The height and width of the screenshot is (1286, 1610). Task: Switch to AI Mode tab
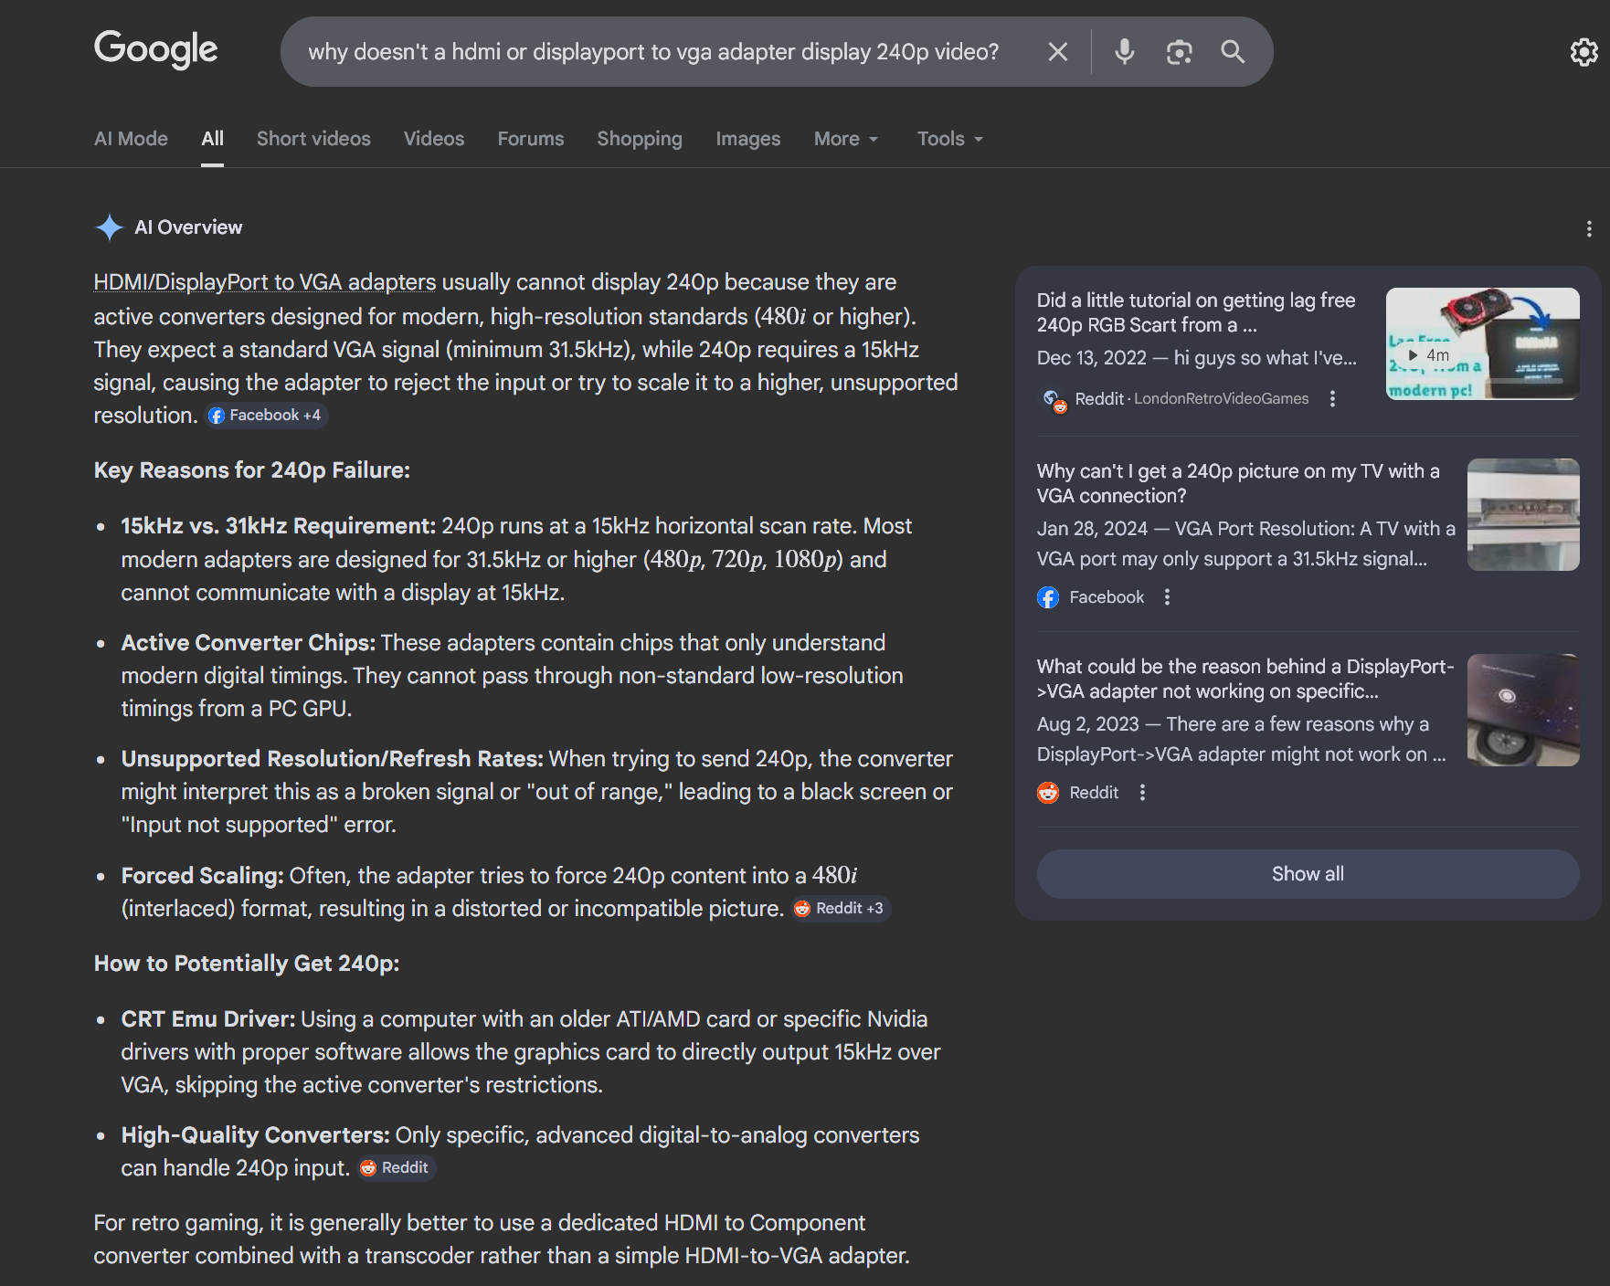[x=131, y=139]
